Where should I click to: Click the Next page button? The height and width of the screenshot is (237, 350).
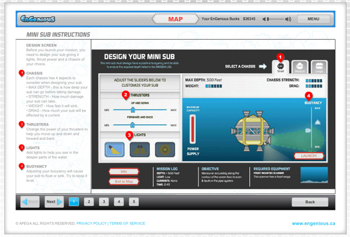54,202
